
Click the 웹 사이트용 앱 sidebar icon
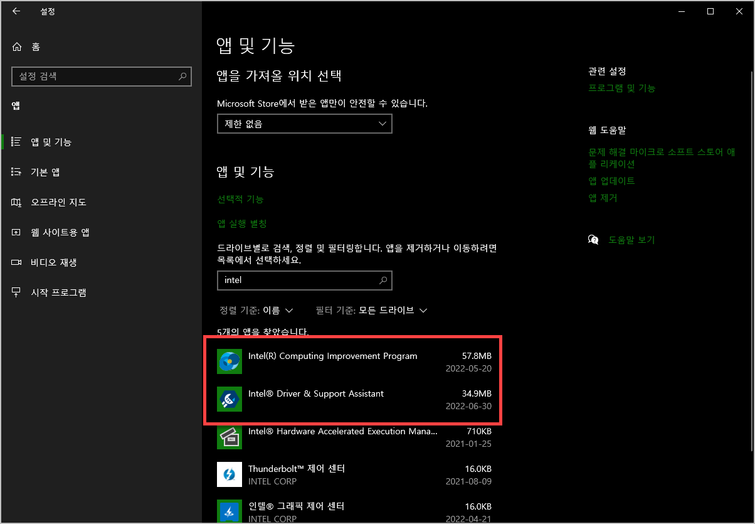pos(16,232)
